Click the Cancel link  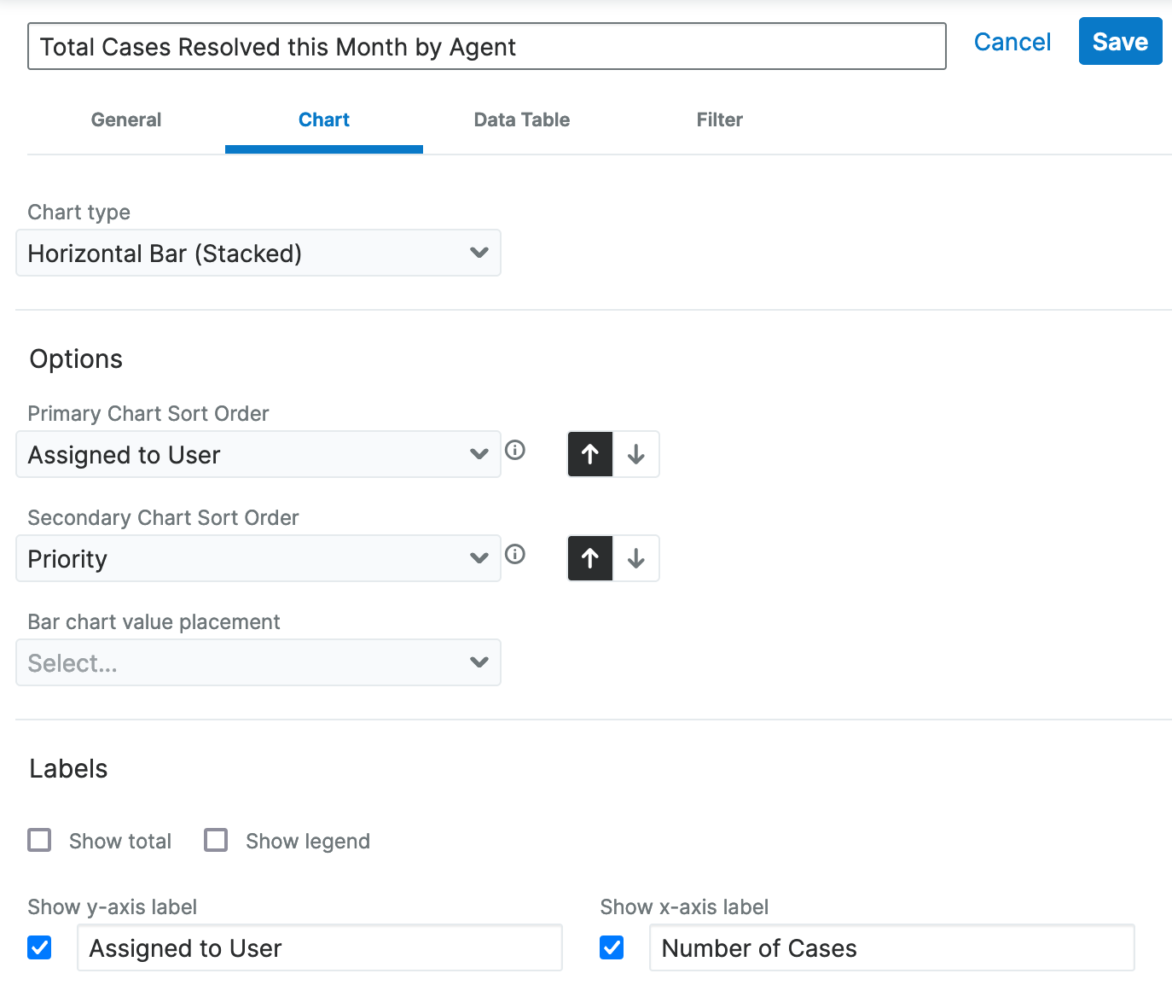pyautogui.click(x=1012, y=42)
